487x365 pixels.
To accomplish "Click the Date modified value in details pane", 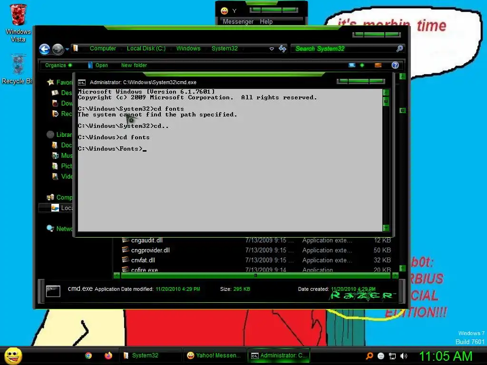I will coord(178,289).
